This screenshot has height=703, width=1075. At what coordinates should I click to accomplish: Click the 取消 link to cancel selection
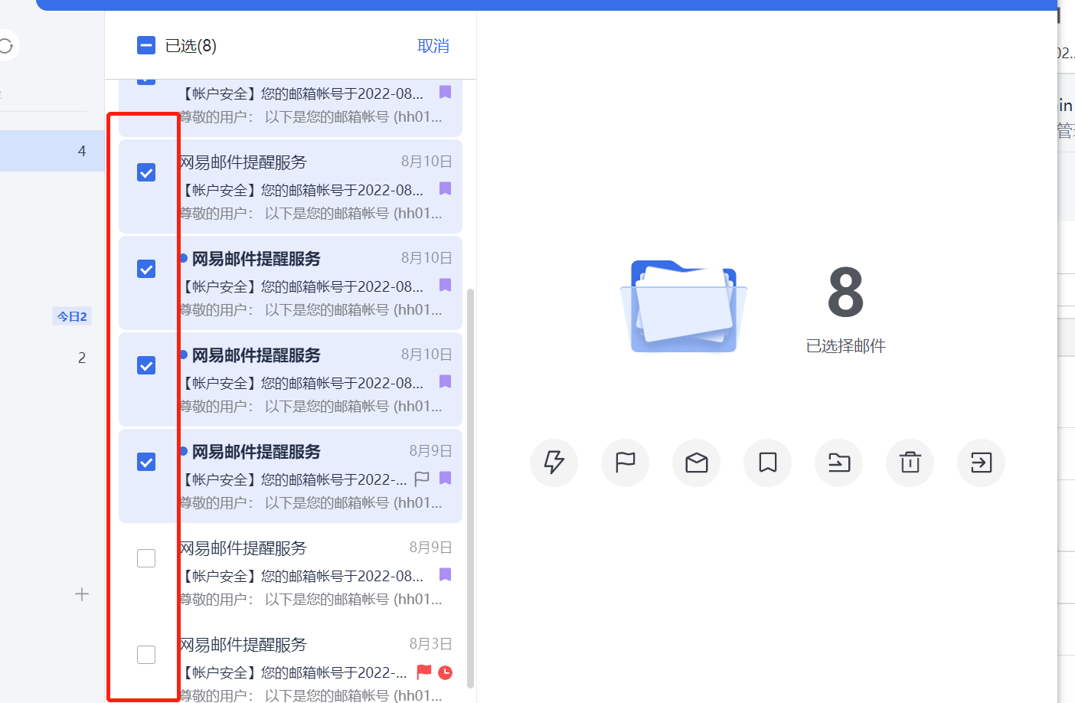click(x=433, y=46)
